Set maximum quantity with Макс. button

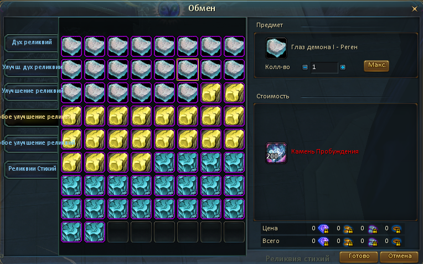[x=376, y=66]
